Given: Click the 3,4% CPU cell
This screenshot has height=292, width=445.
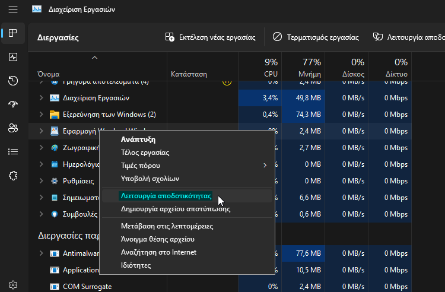Looking at the screenshot, I should tap(260, 98).
